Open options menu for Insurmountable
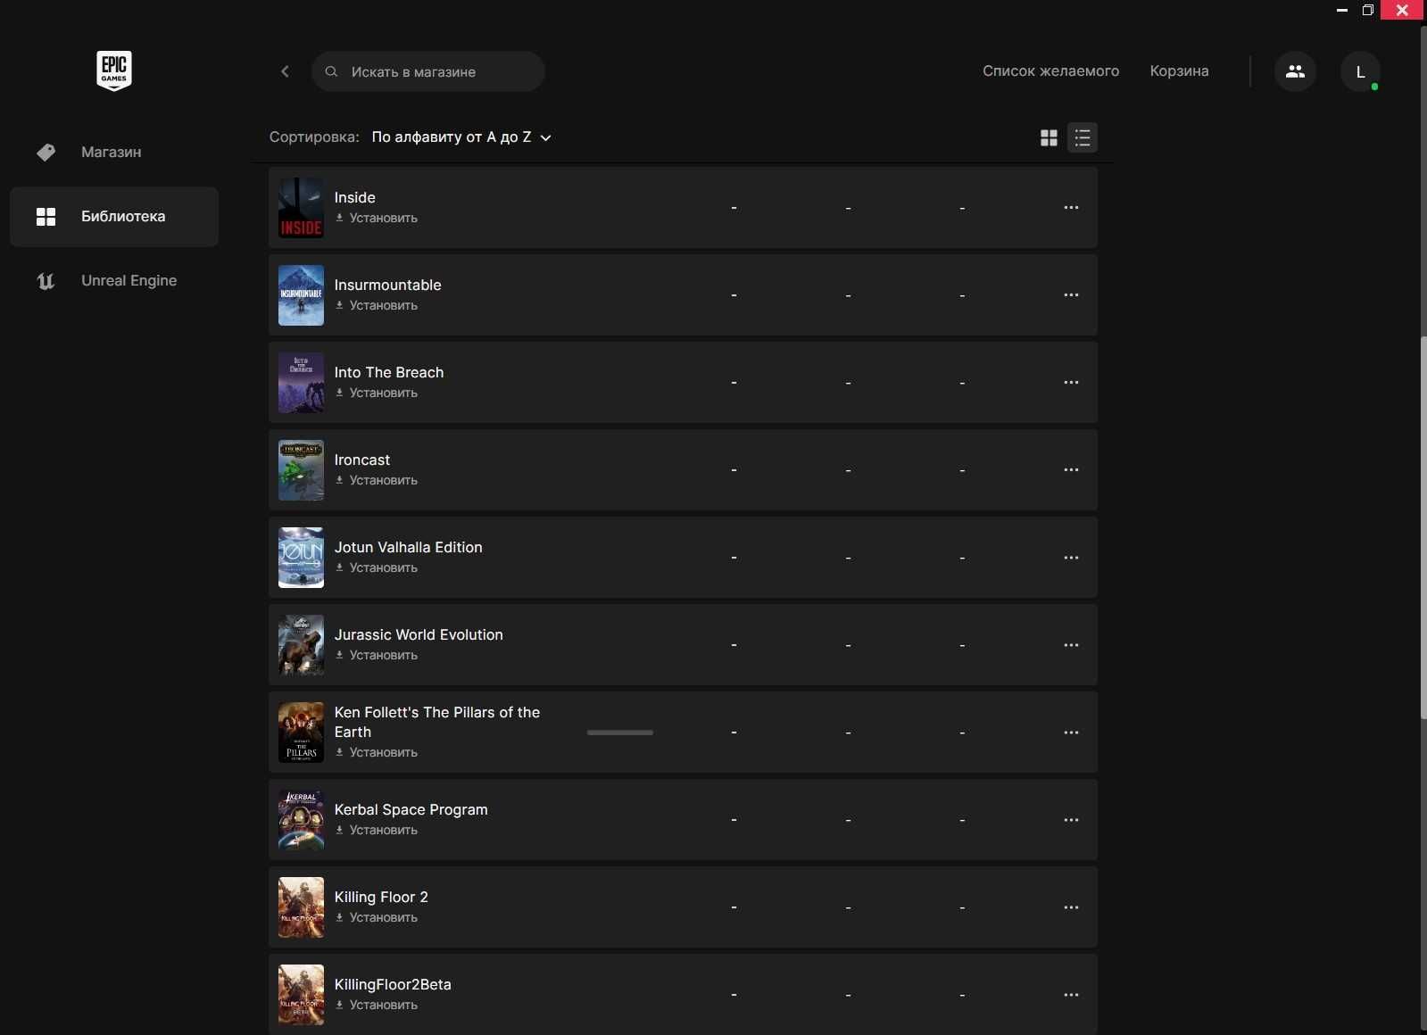Screen dimensions: 1427x1035 click(x=1071, y=295)
